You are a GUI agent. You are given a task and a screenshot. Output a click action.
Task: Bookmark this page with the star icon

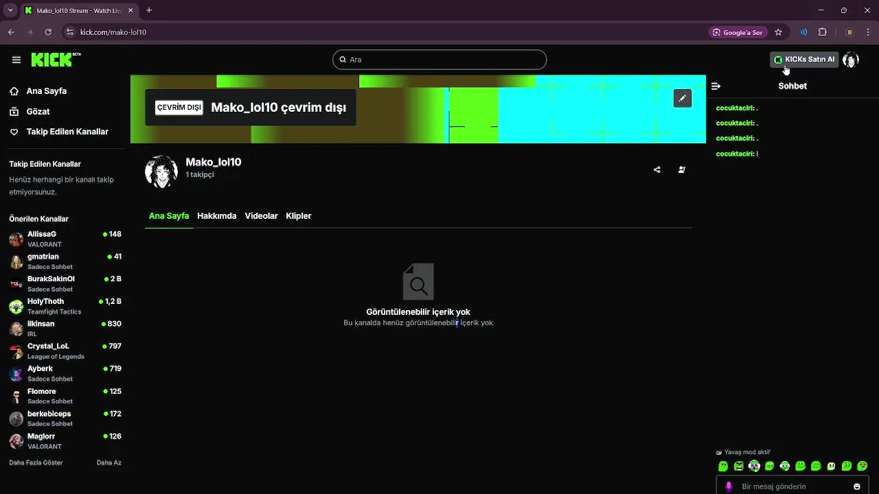[778, 32]
